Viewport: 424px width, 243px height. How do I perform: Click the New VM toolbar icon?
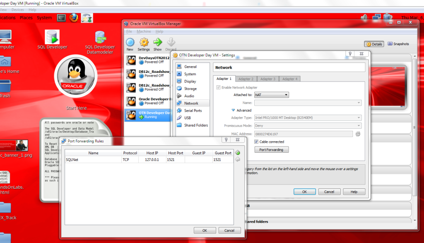tap(130, 43)
